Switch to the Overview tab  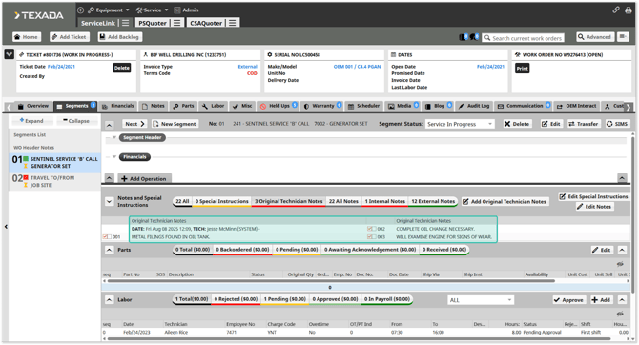tap(33, 106)
